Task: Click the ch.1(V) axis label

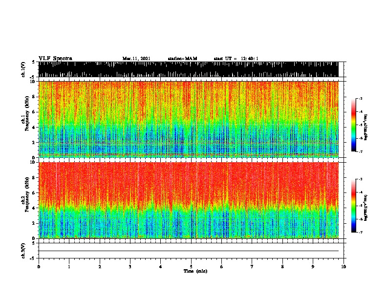Action: coord(23,69)
